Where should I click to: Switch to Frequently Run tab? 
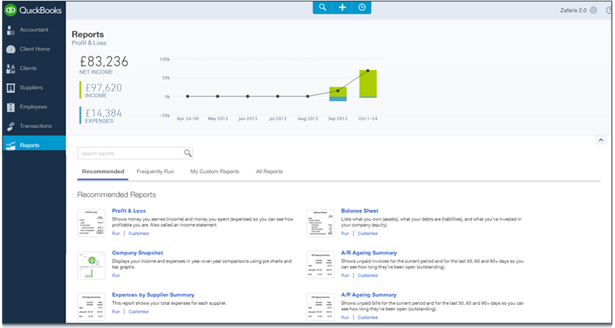point(155,171)
